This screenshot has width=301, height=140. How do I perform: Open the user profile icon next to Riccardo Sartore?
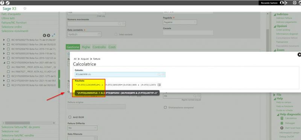tap(281, 3)
